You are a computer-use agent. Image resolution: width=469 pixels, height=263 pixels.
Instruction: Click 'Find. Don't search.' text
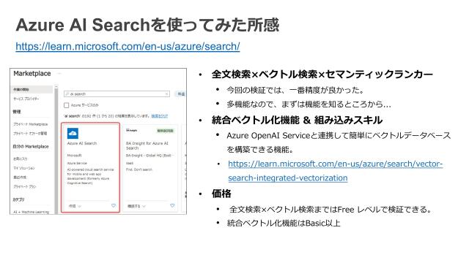tap(139, 169)
